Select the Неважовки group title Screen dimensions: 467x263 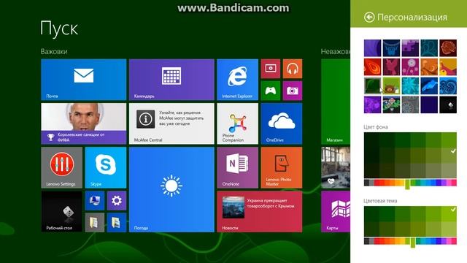[336, 51]
